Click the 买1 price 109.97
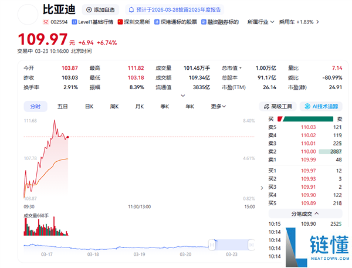This screenshot has width=352, height=268. tap(308, 171)
